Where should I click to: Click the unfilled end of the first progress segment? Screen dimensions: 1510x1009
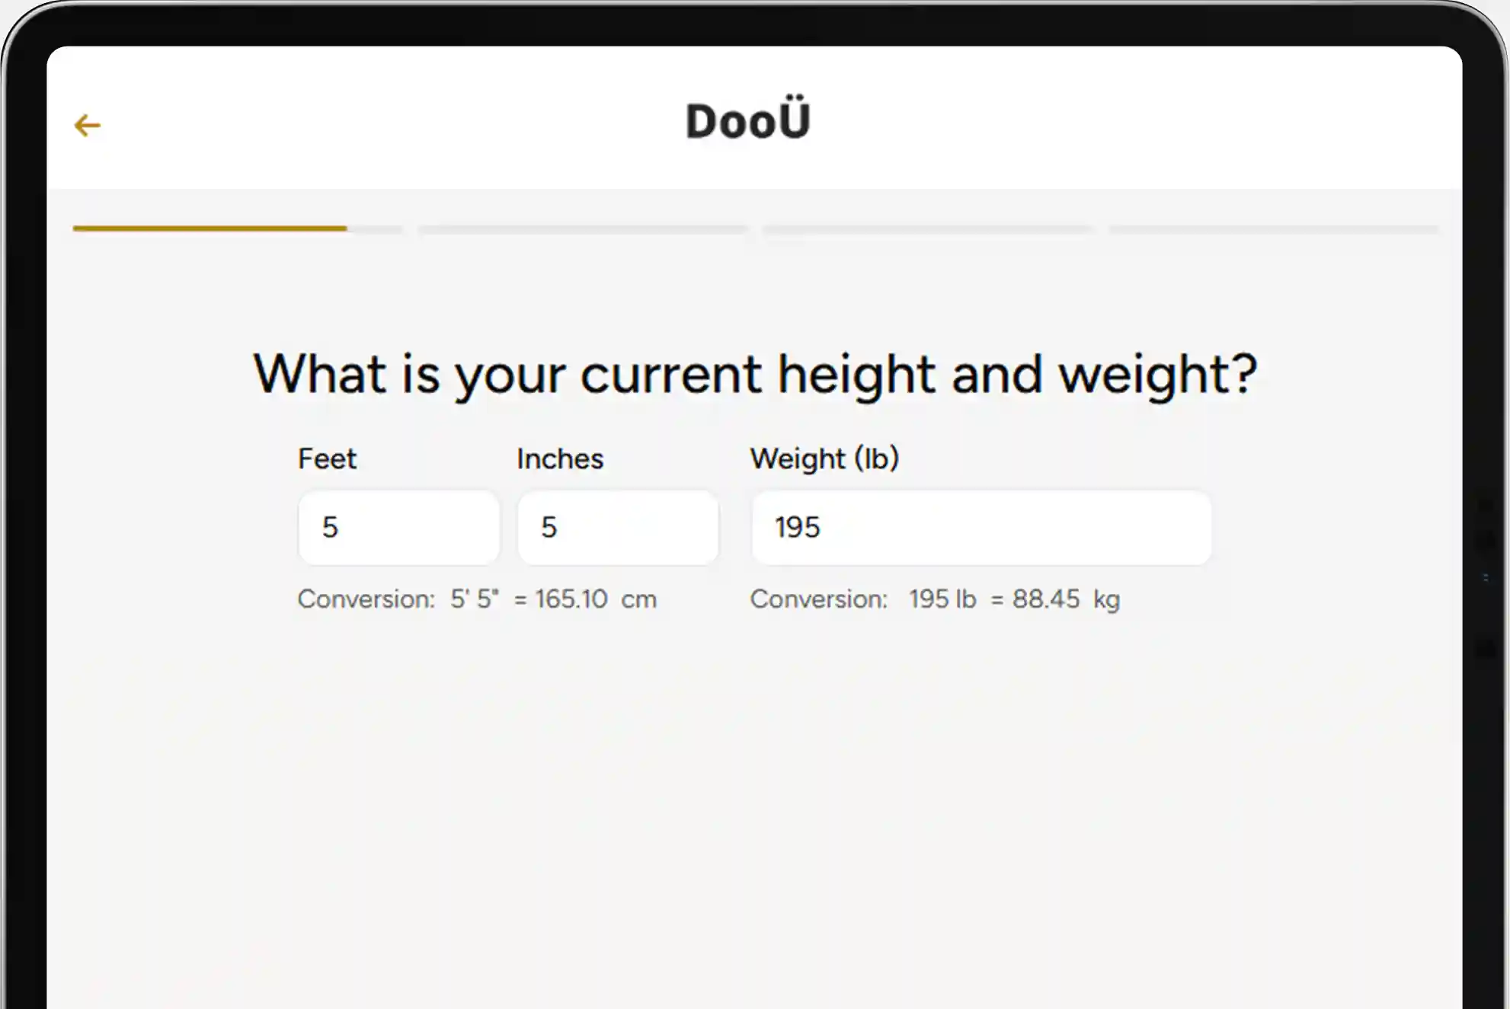click(375, 228)
